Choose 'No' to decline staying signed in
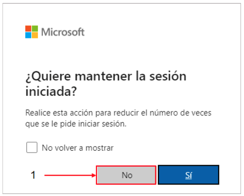 (x=126, y=175)
